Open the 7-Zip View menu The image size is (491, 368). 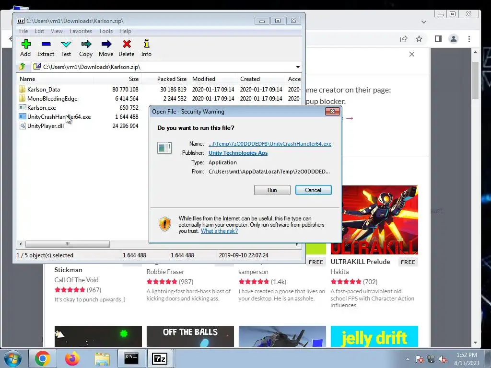57,31
